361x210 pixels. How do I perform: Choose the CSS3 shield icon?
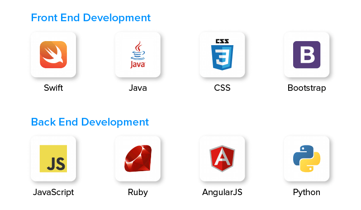[x=222, y=55]
